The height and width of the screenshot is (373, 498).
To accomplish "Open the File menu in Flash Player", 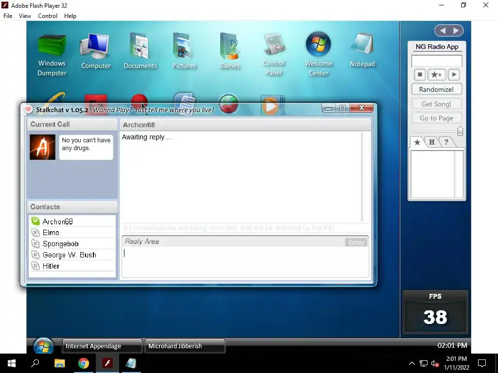I will point(8,16).
